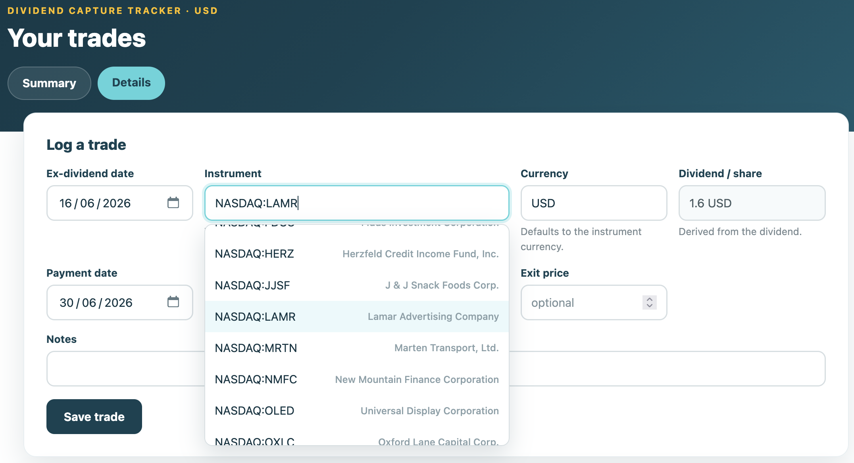This screenshot has height=463, width=854.
Task: Click the Ex-dividend date field 16/06/2026
Action: [119, 203]
